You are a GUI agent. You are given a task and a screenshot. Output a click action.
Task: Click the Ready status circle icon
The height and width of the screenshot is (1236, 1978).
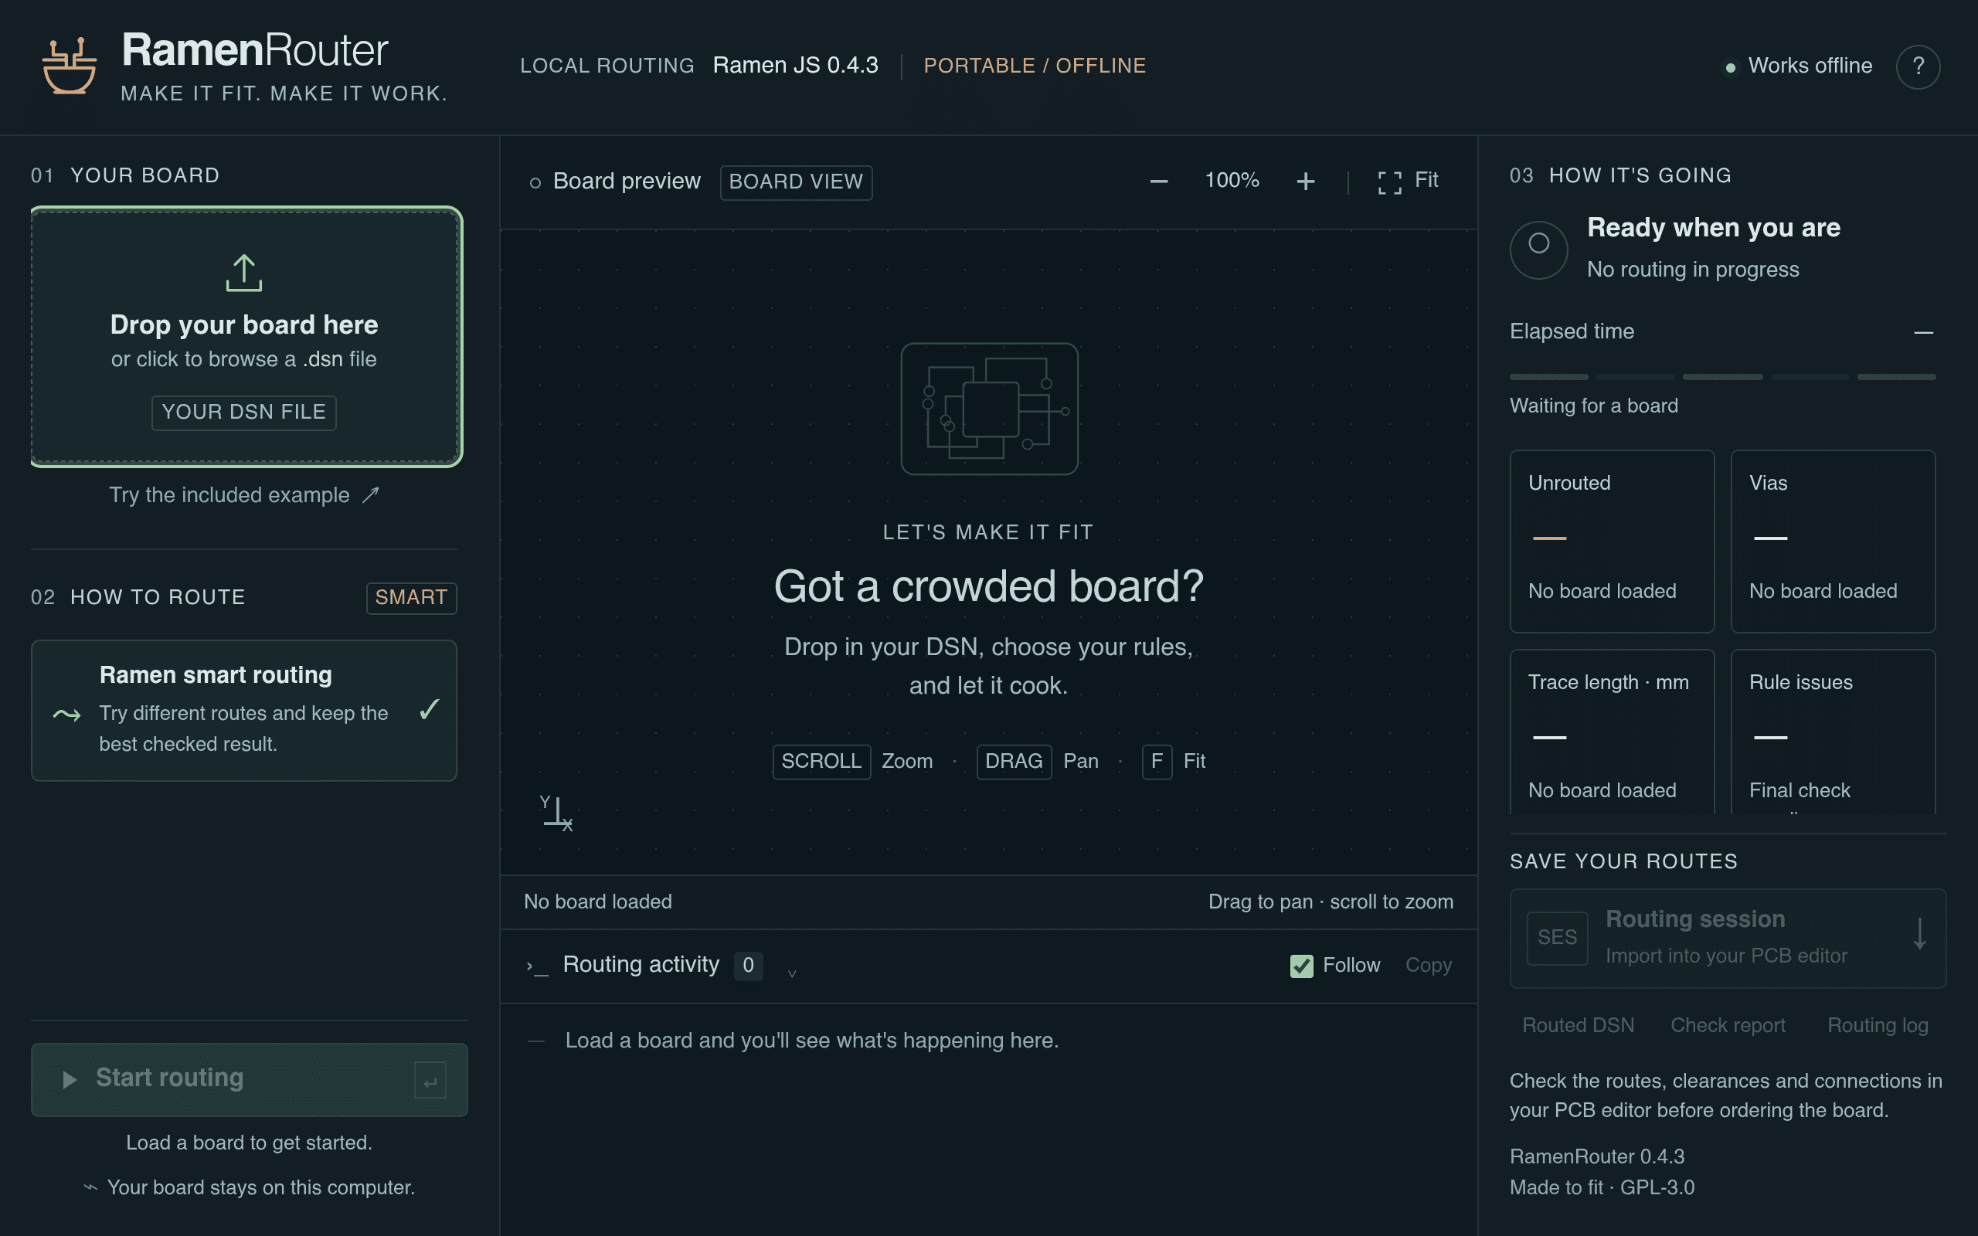[x=1538, y=250]
